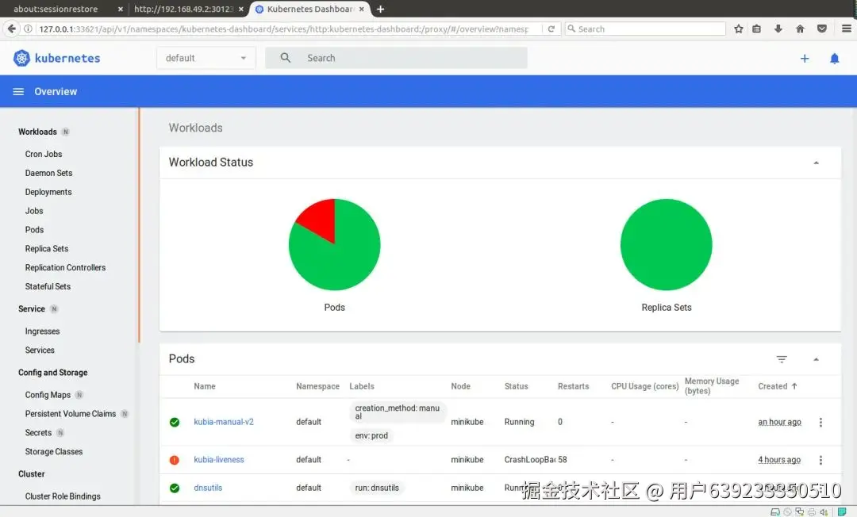Collapse the Pods panel
This screenshot has width=857, height=517.
[817, 358]
